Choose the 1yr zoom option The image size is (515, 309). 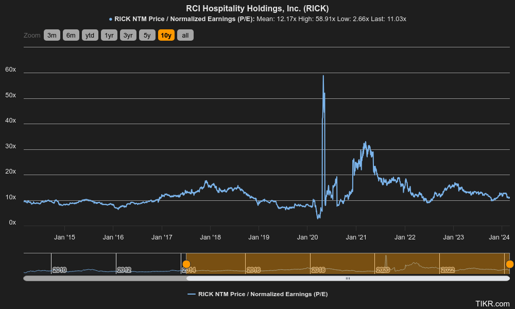[109, 36]
